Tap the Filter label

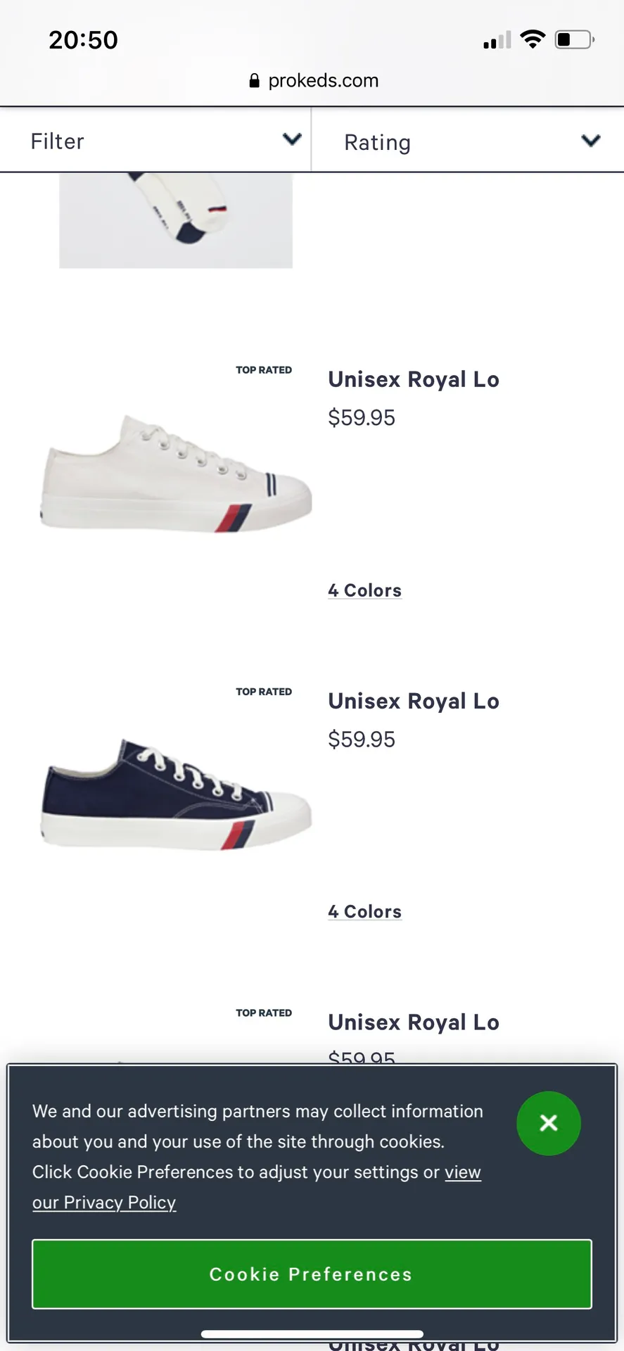[58, 141]
